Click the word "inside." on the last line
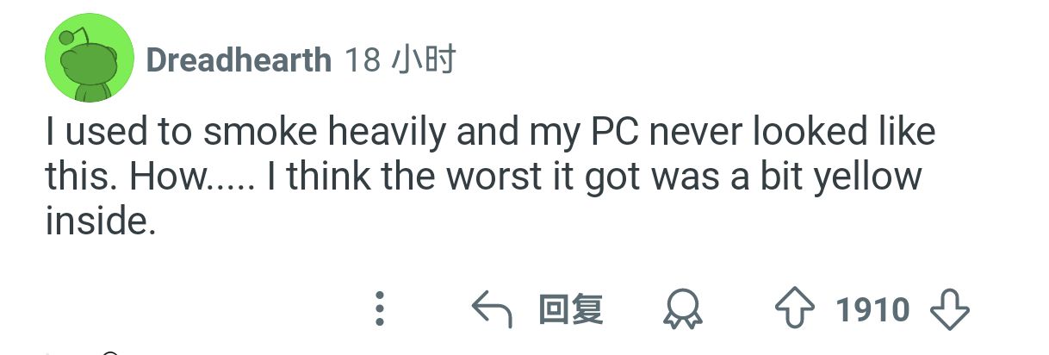The width and height of the screenshot is (1049, 355). [101, 222]
